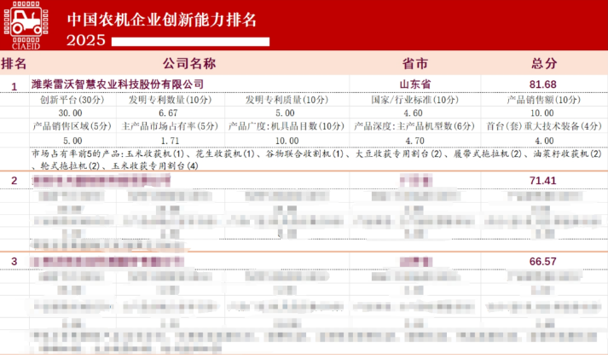This screenshot has width=608, height=359.
Task: Click the value 4.70
Action: click(415, 141)
